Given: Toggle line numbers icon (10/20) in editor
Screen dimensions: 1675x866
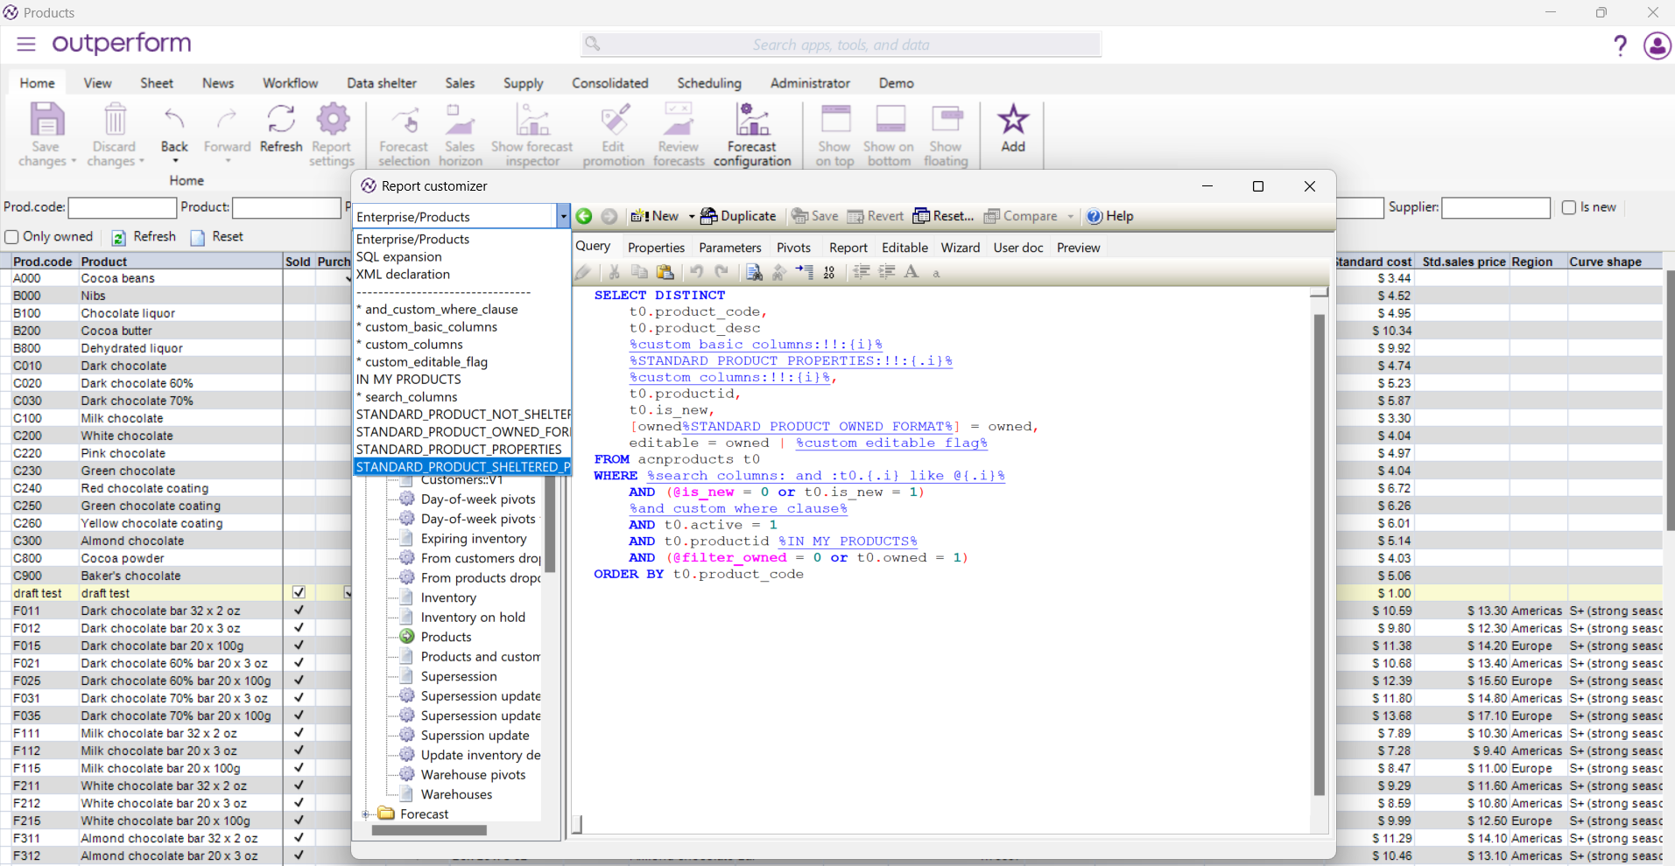Looking at the screenshot, I should (x=829, y=272).
